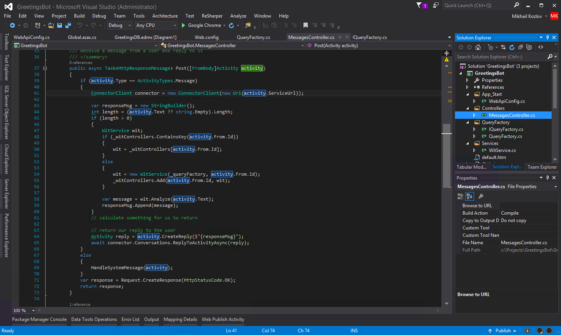Click the Categorized view icon in Properties
Image resolution: width=561 pixels, height=335 pixels.
point(460,196)
